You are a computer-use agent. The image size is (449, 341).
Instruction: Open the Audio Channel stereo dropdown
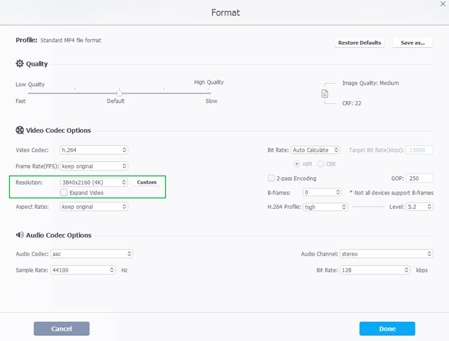[x=386, y=254]
